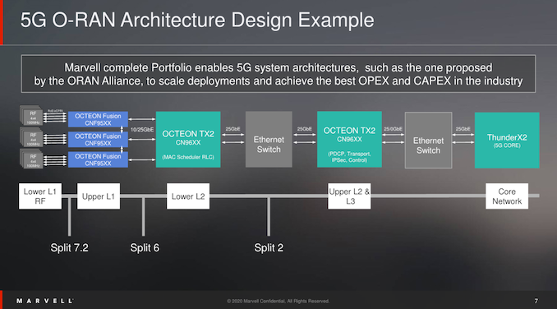Select the first Ethernet Switch box

(269, 139)
